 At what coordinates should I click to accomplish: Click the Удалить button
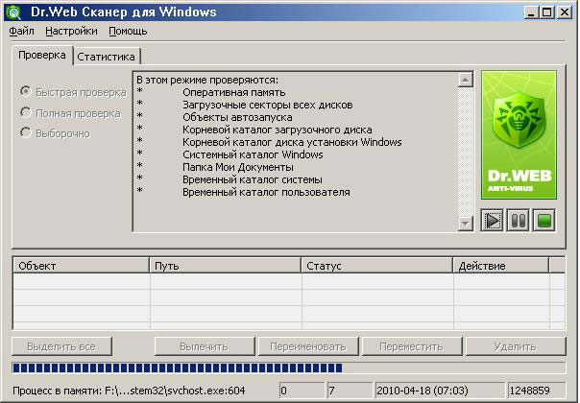click(516, 346)
